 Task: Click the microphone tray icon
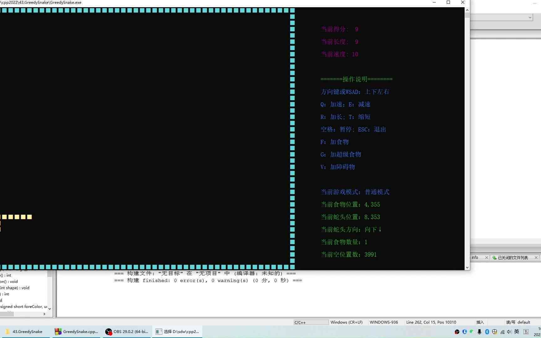pos(479,332)
